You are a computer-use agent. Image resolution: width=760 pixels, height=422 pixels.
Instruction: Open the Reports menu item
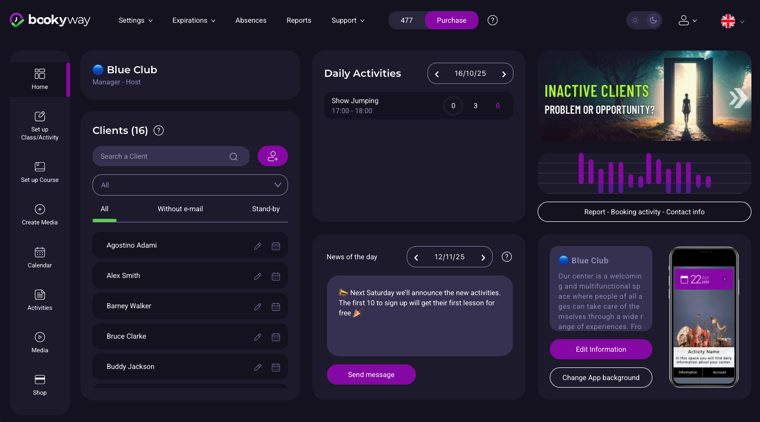click(299, 20)
